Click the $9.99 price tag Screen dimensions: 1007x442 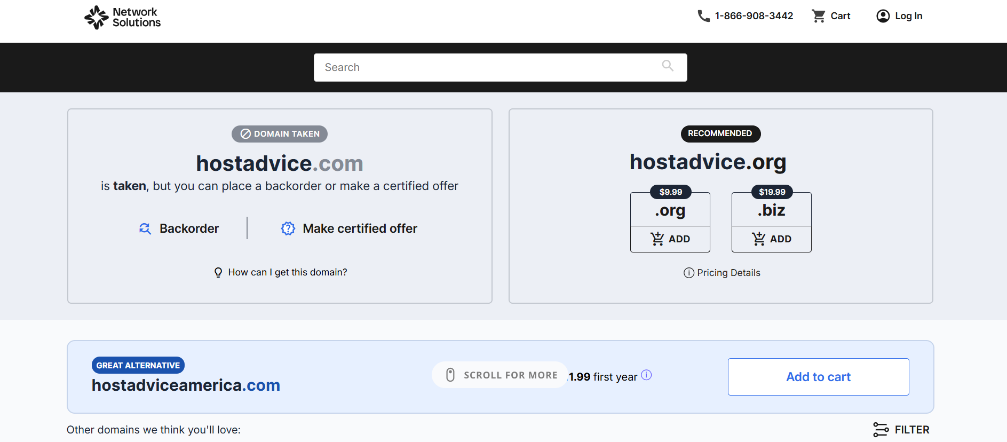tap(670, 192)
